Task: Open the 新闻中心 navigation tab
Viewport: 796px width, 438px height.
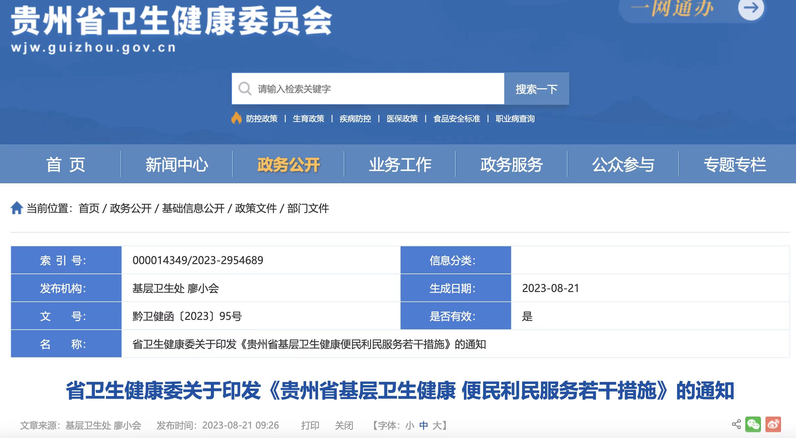Action: pos(177,164)
